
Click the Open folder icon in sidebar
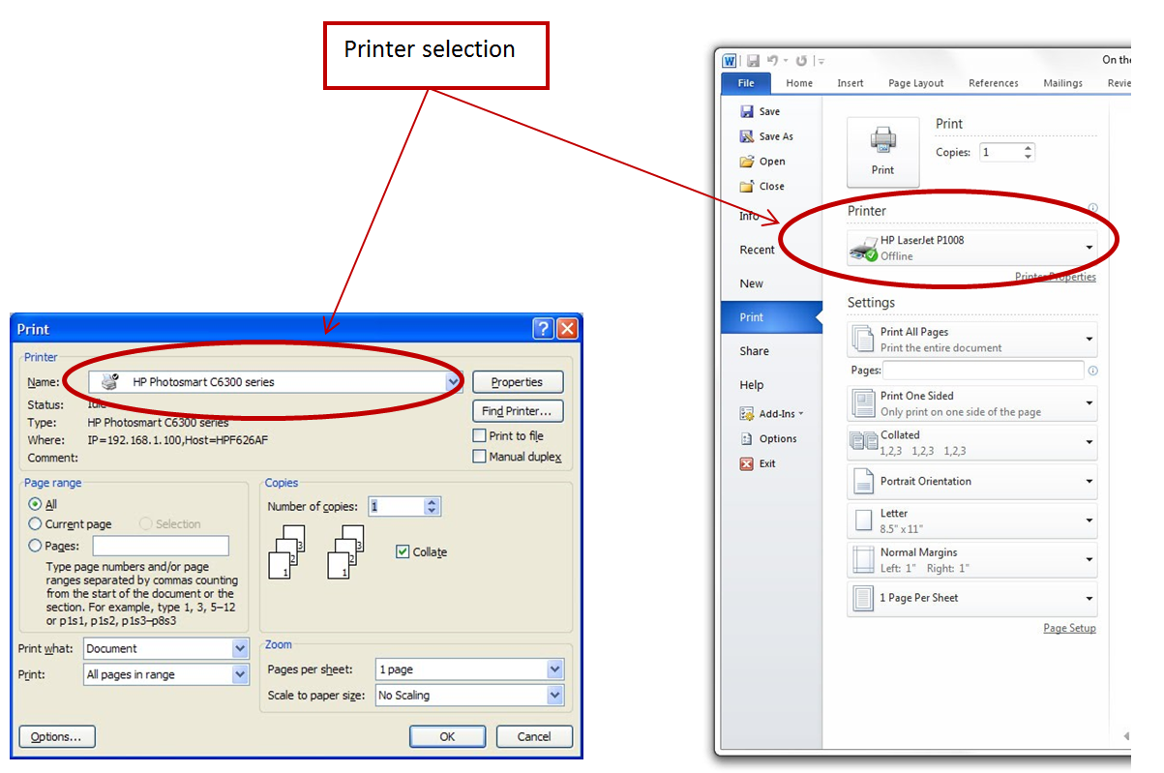[x=747, y=162]
